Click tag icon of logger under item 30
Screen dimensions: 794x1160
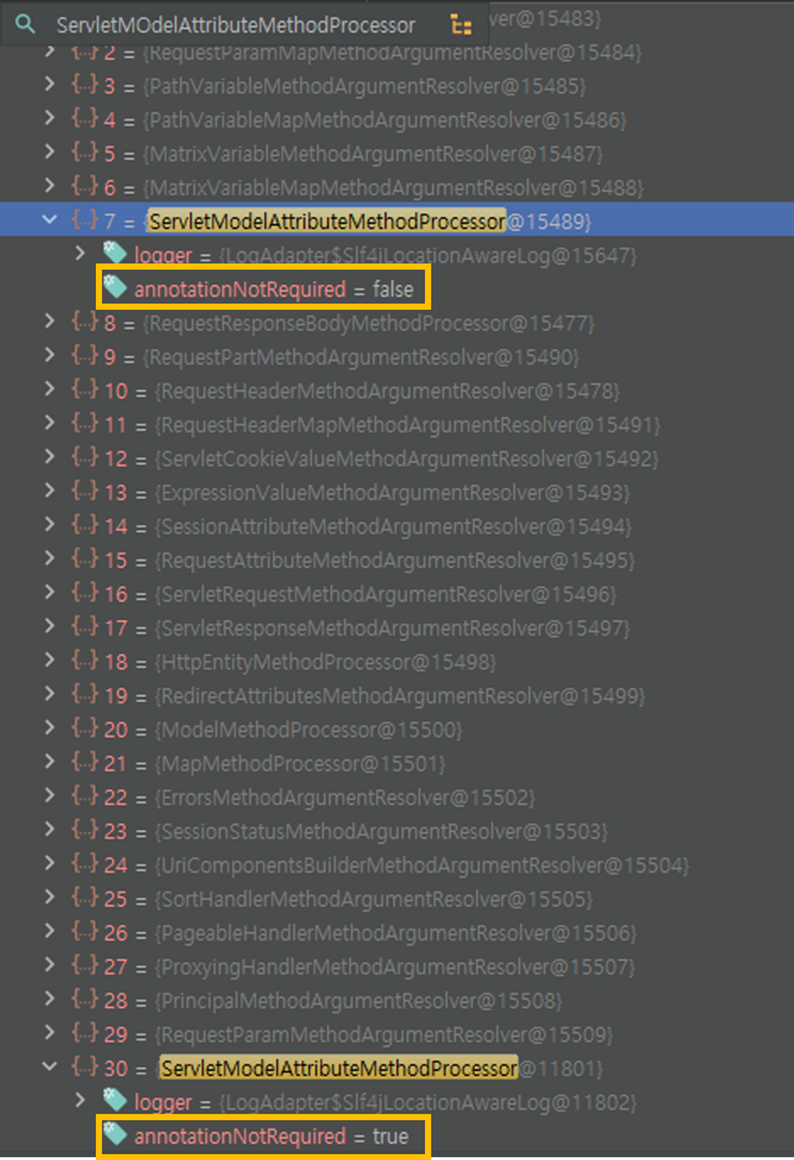(115, 1100)
